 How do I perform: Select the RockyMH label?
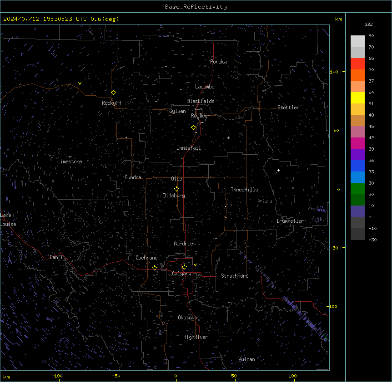[x=111, y=103]
